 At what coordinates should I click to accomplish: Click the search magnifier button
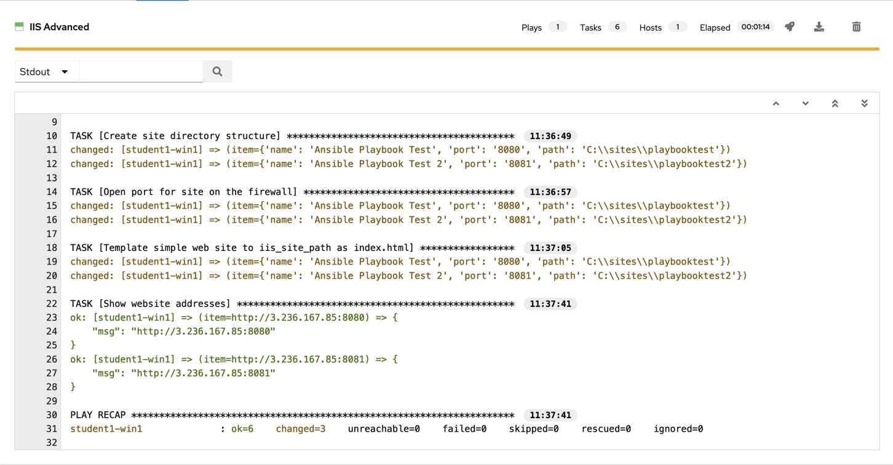pos(217,71)
